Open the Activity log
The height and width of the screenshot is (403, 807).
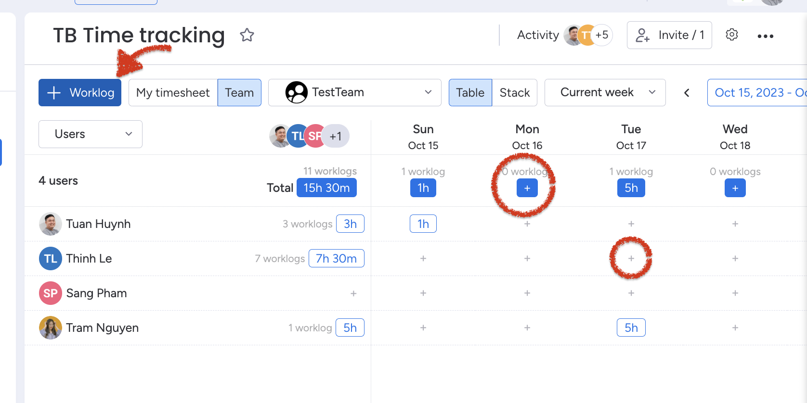click(538, 35)
